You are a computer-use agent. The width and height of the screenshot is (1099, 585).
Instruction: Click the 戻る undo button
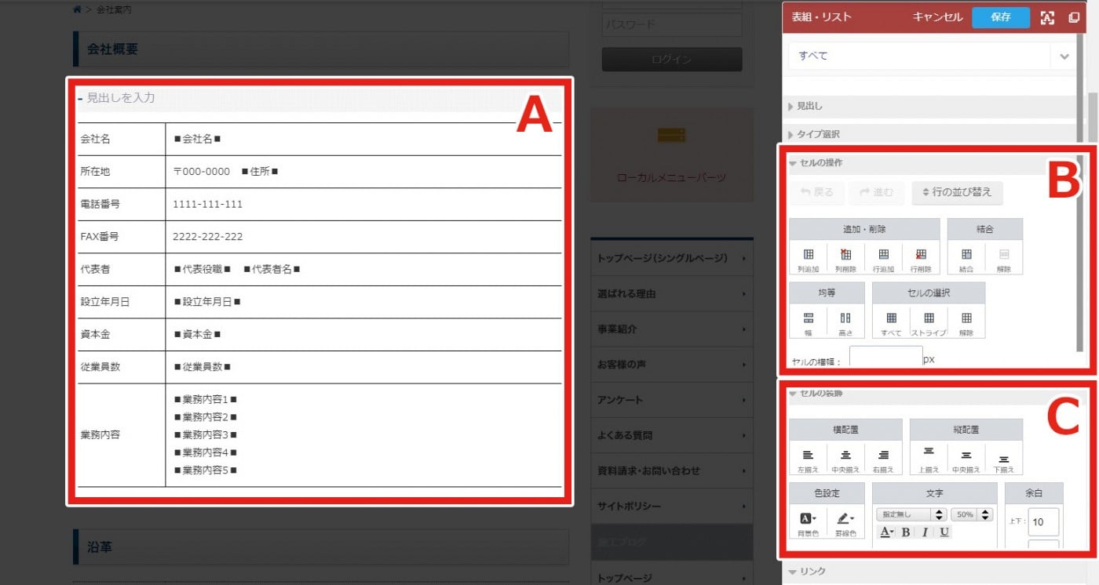coord(816,192)
